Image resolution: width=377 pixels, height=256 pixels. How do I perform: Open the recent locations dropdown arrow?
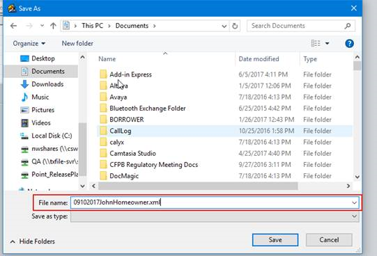[42, 26]
